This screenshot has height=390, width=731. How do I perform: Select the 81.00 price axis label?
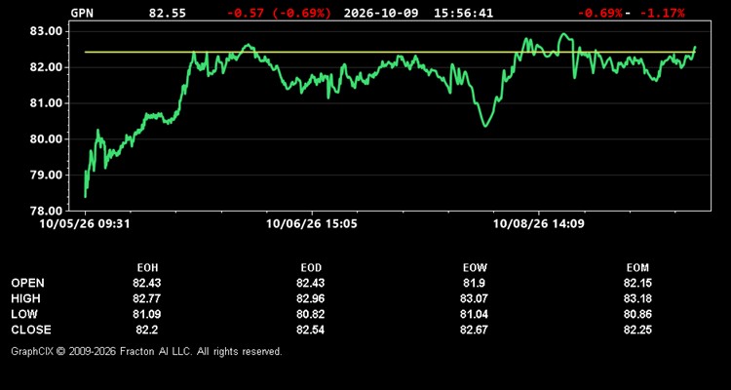[46, 103]
